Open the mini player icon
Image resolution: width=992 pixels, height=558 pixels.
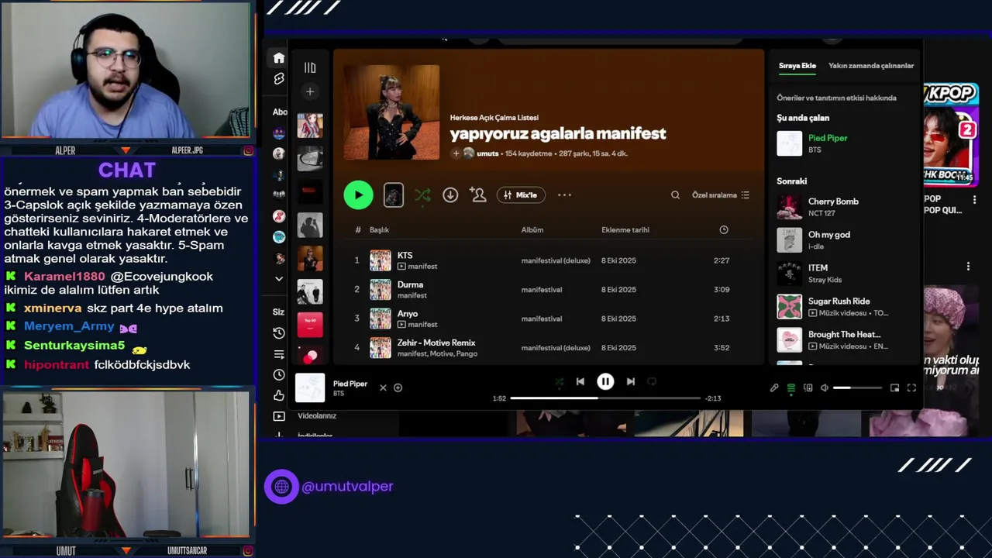894,387
